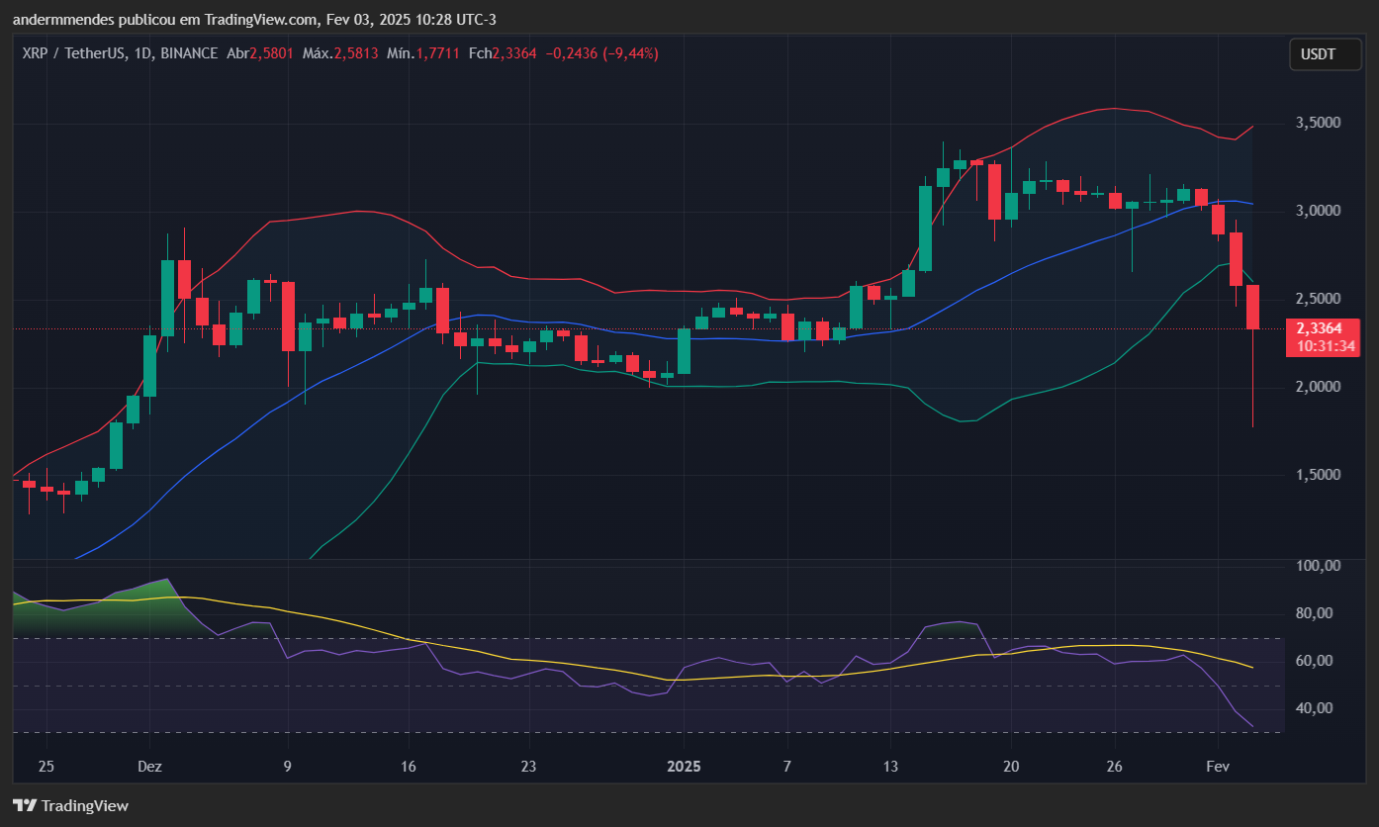Click the Fch 2,3364 close value in header
The width and height of the screenshot is (1379, 827).
[x=503, y=53]
